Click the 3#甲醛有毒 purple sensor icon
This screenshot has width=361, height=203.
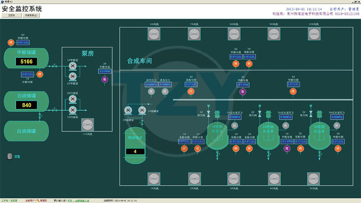click(x=104, y=79)
